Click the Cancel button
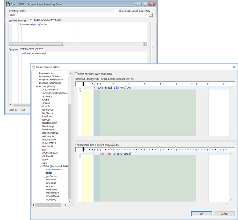Screen dimensions: 238x220 [x=224, y=214]
